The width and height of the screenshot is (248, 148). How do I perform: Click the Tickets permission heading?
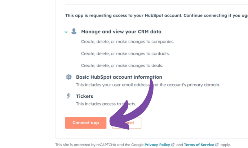tap(84, 96)
